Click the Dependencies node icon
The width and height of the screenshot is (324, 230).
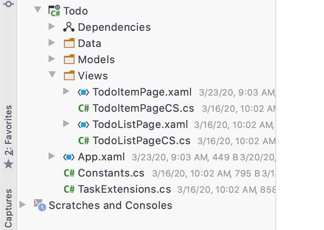coord(69,27)
